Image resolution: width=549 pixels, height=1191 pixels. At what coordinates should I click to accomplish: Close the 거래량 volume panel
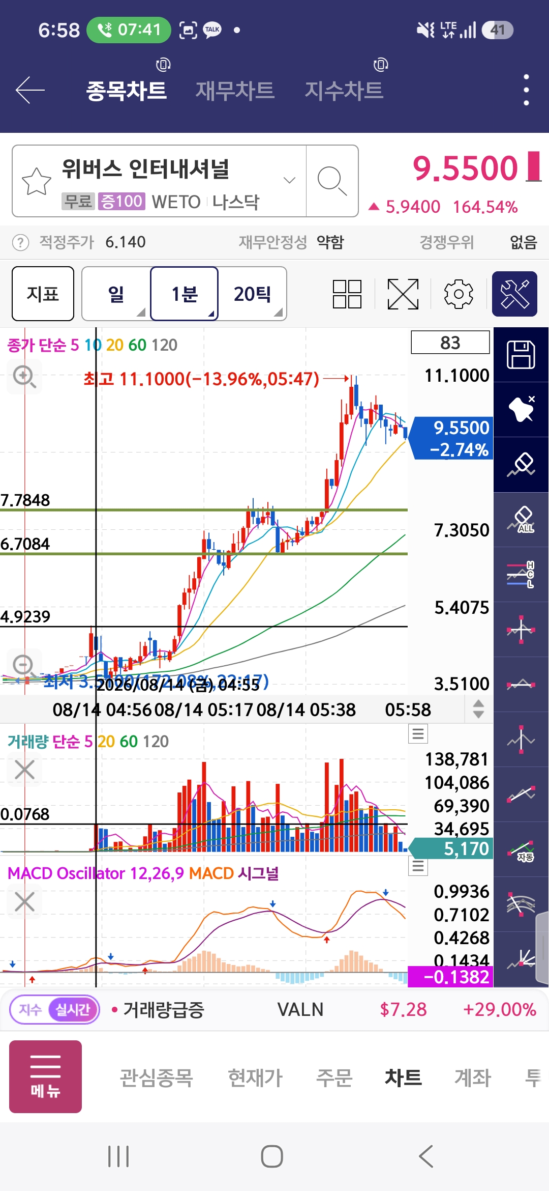point(24,770)
